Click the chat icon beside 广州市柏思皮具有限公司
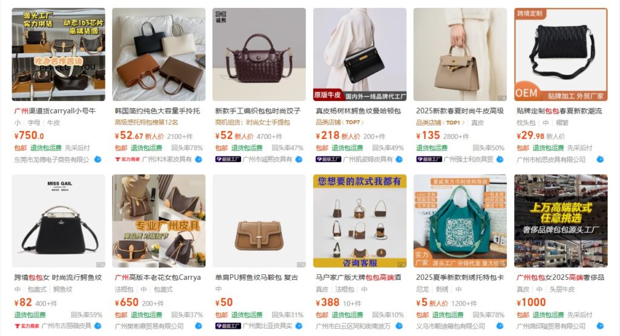Screen dimensions: 620x336 pos(600,160)
